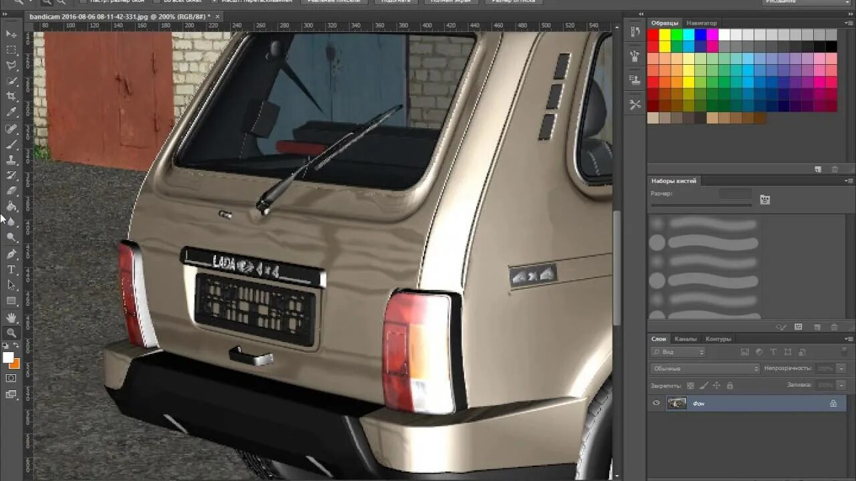The height and width of the screenshot is (481, 856).
Task: Select the Clone Stamp tool
Action: coord(11,160)
